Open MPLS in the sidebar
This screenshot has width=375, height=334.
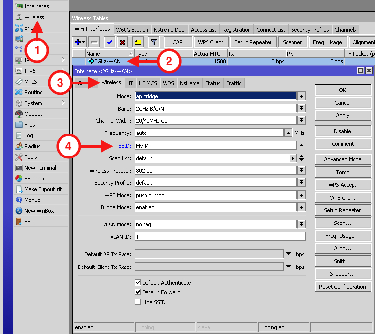(x=41, y=82)
